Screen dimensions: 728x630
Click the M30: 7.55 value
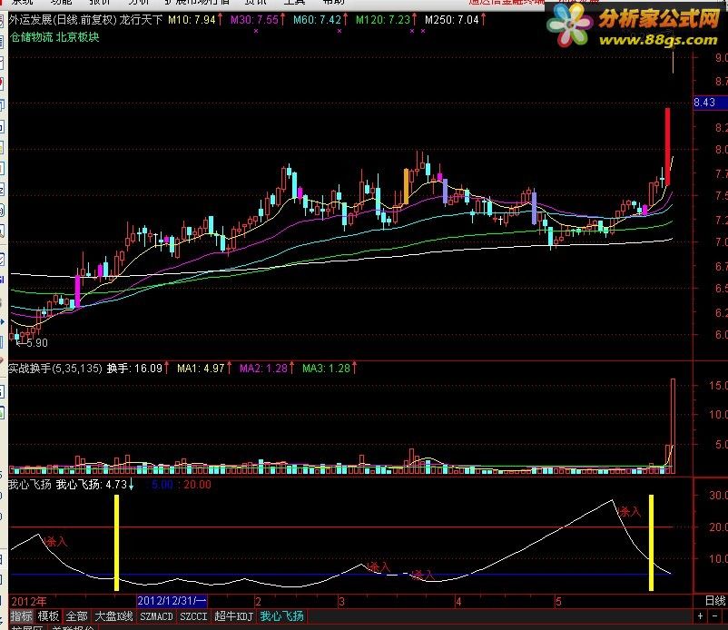pyautogui.click(x=254, y=20)
